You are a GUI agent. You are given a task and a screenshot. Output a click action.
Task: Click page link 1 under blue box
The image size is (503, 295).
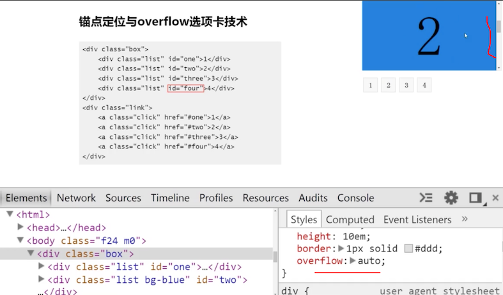coord(371,85)
